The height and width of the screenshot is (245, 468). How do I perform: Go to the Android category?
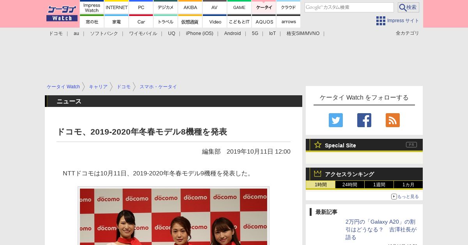(232, 33)
